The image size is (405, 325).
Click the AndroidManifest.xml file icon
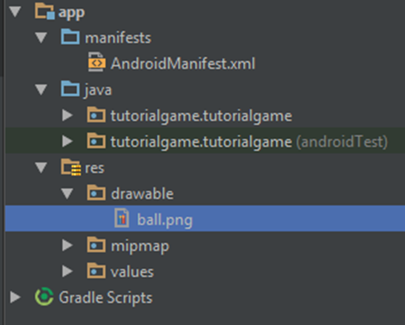(x=97, y=62)
